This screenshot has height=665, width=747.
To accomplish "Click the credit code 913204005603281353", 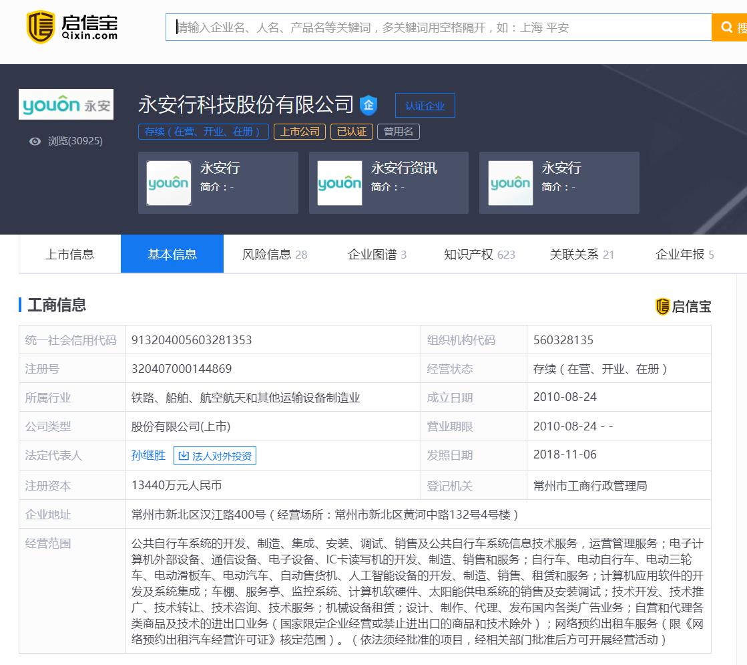I will [x=192, y=340].
